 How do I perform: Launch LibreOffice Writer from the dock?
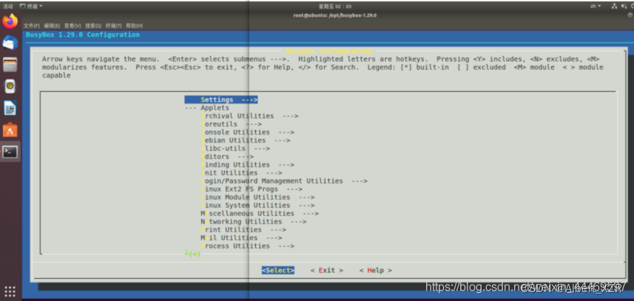pyautogui.click(x=10, y=108)
